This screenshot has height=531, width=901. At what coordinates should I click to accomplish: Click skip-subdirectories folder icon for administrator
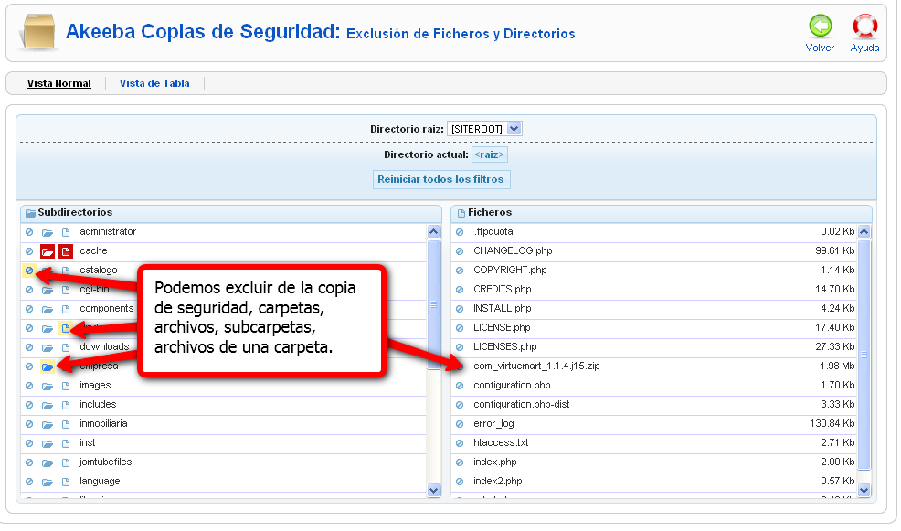48,233
